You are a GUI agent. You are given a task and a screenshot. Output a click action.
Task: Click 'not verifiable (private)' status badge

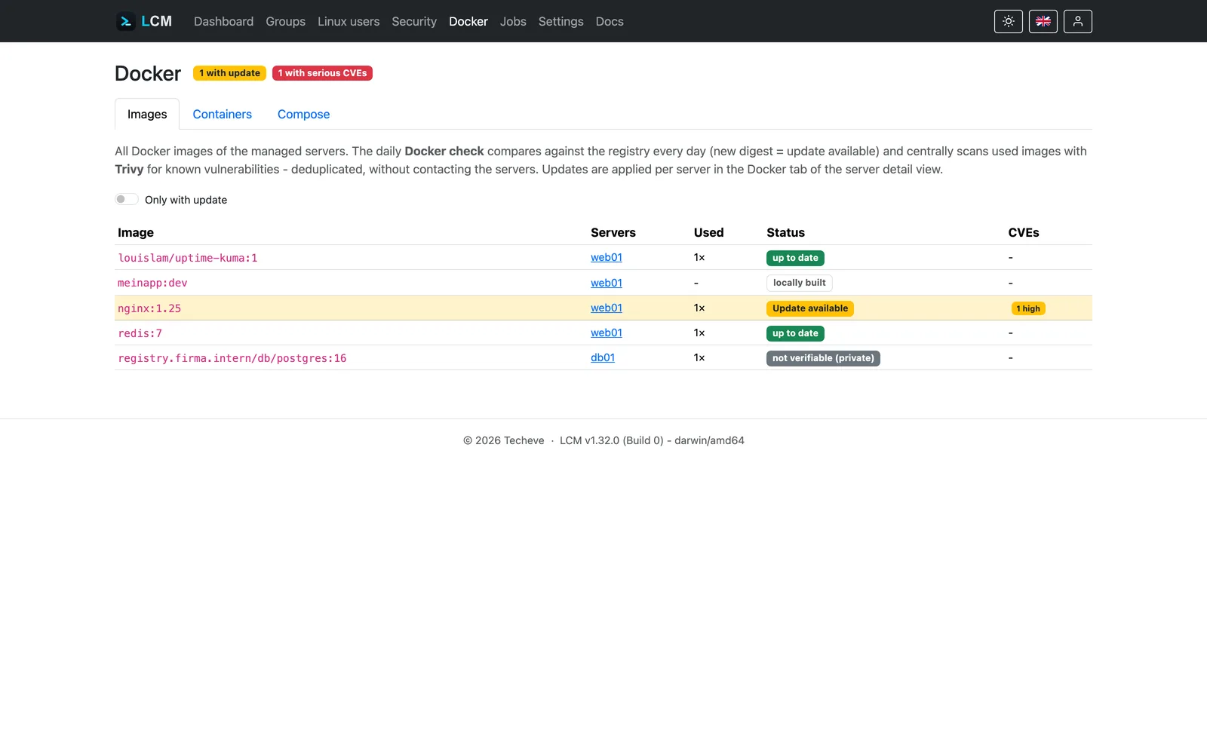pos(823,358)
